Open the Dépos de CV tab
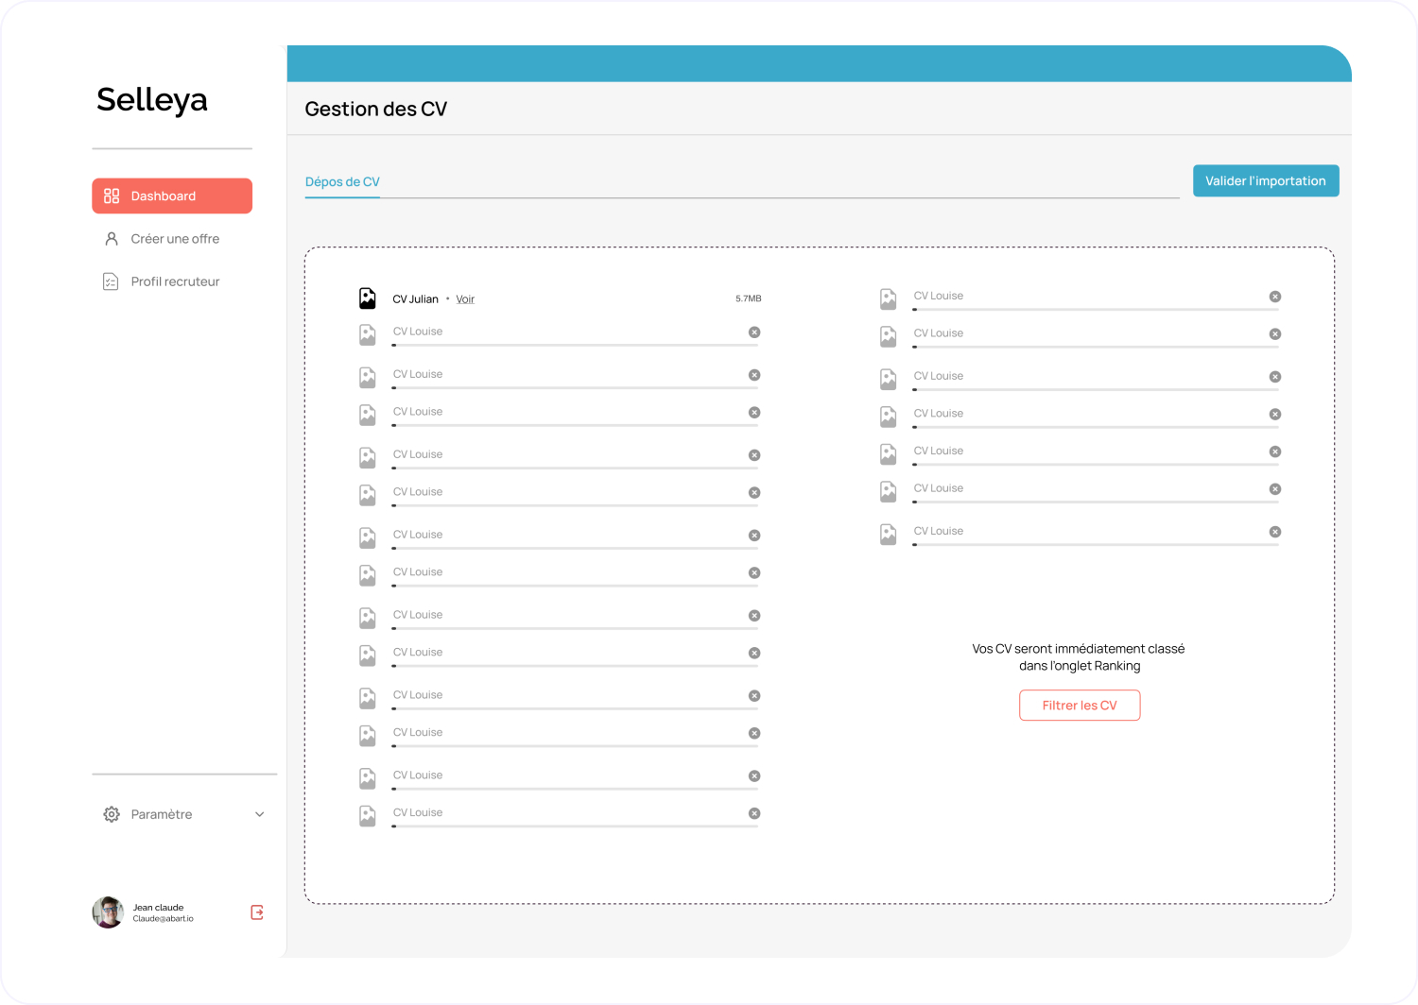 point(341,181)
